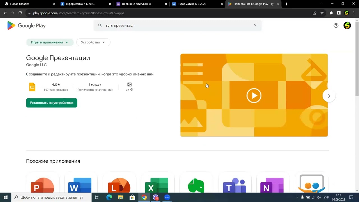Open the developer link 'Google LLC'

36,65
